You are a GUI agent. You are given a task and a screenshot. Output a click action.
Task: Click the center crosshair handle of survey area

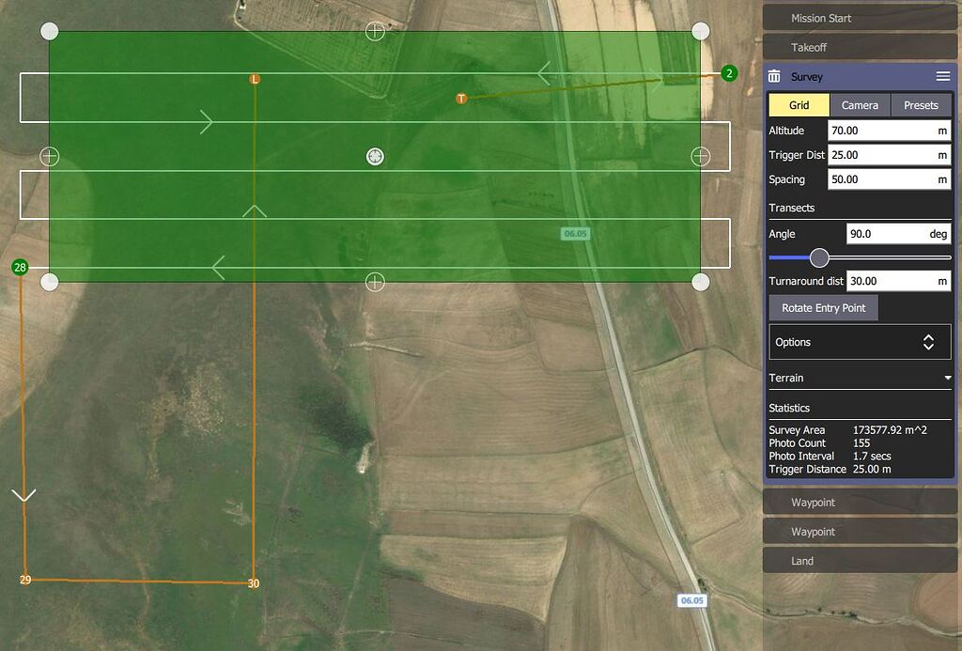tap(375, 156)
